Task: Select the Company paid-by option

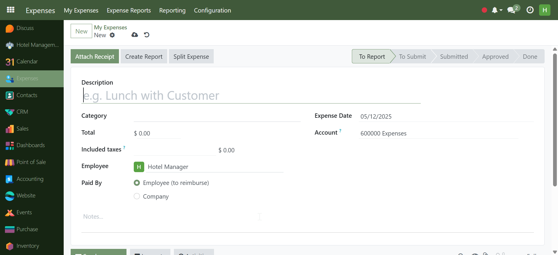Action: 137,197
